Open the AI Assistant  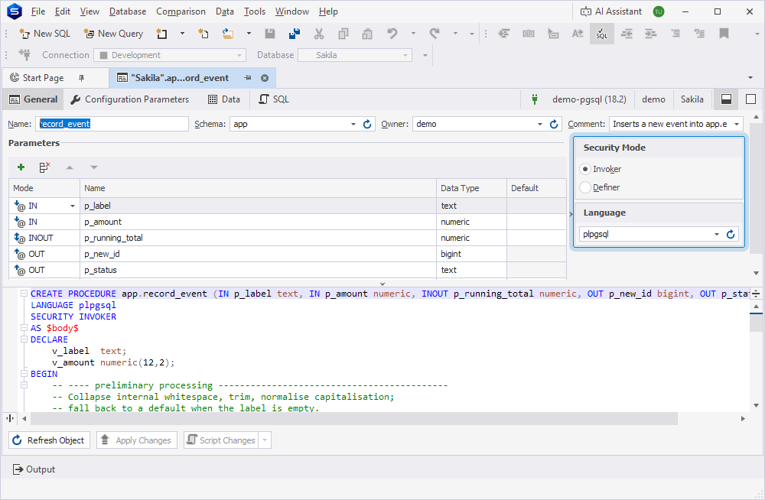[x=610, y=11]
